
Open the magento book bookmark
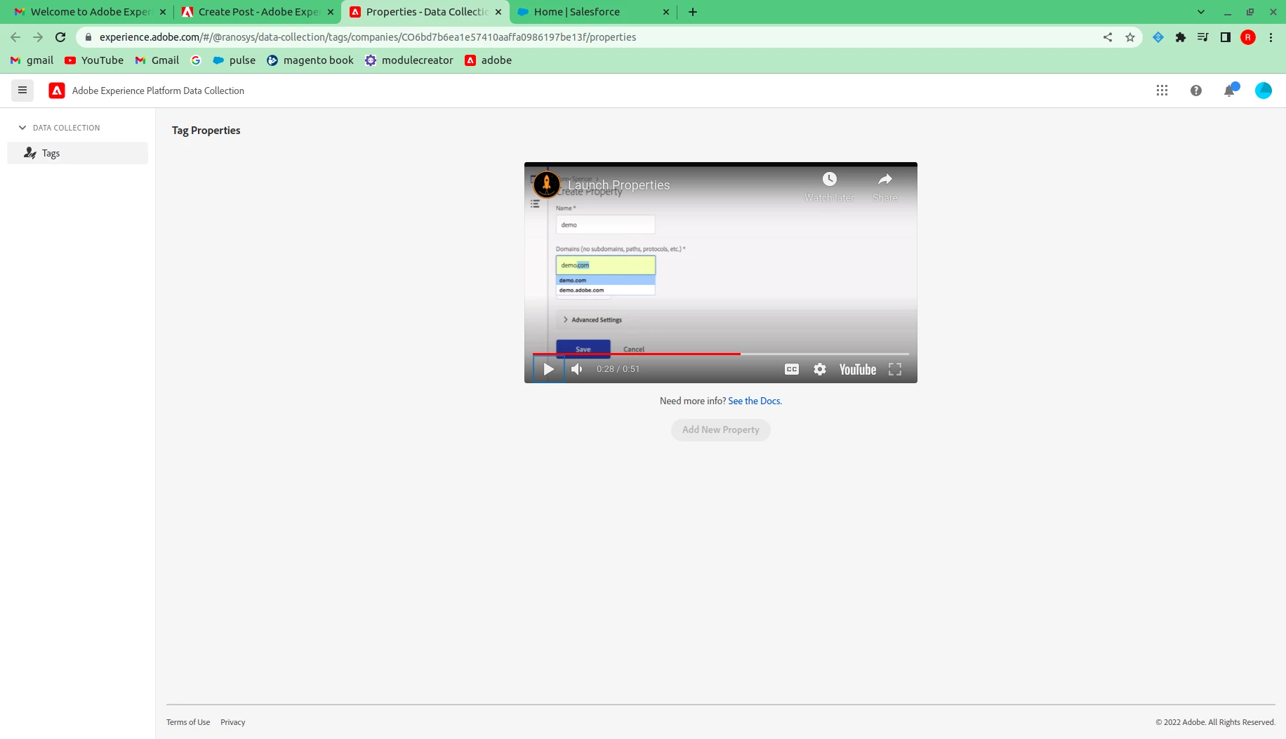tap(310, 60)
